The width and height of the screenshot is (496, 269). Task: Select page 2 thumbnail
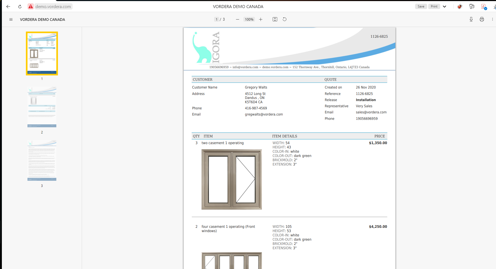click(42, 107)
